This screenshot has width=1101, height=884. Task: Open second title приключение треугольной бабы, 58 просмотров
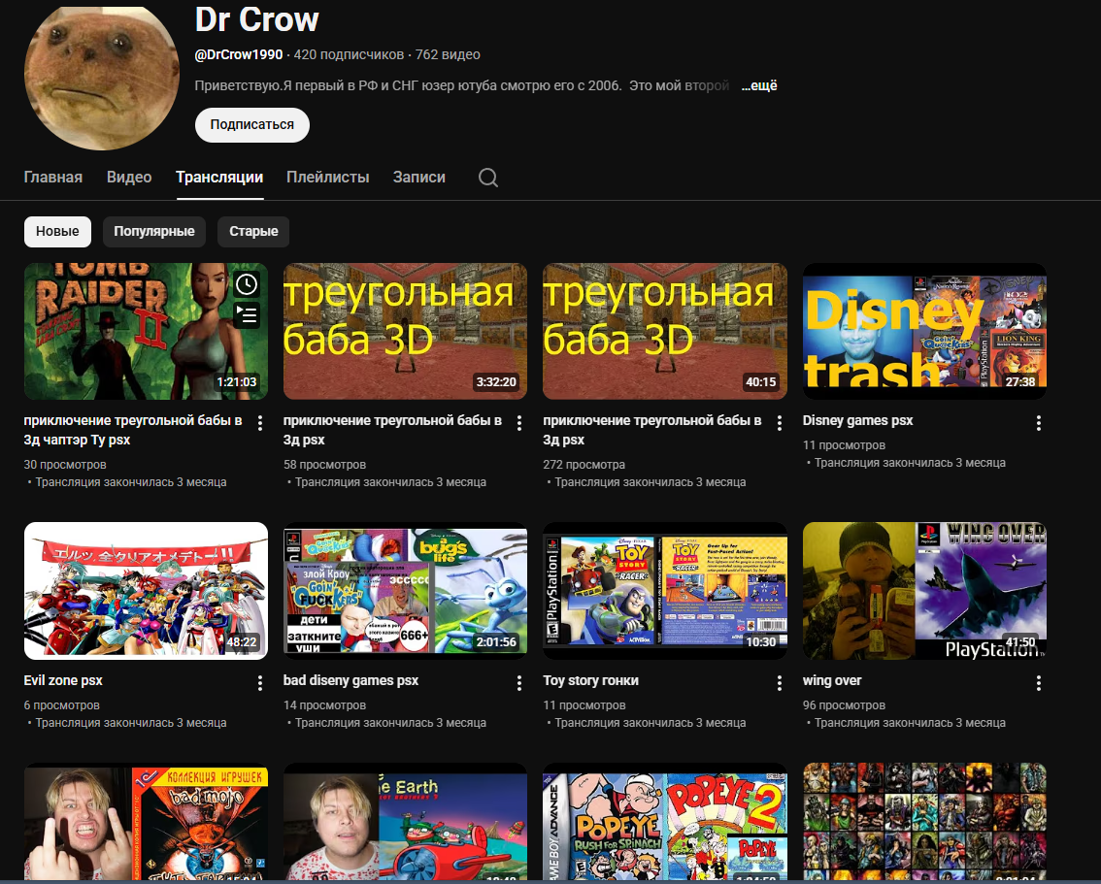pyautogui.click(x=392, y=430)
